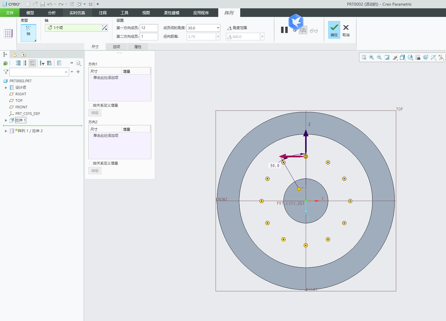Click the undo arrow icon
The image size is (446, 321).
tap(50, 4)
